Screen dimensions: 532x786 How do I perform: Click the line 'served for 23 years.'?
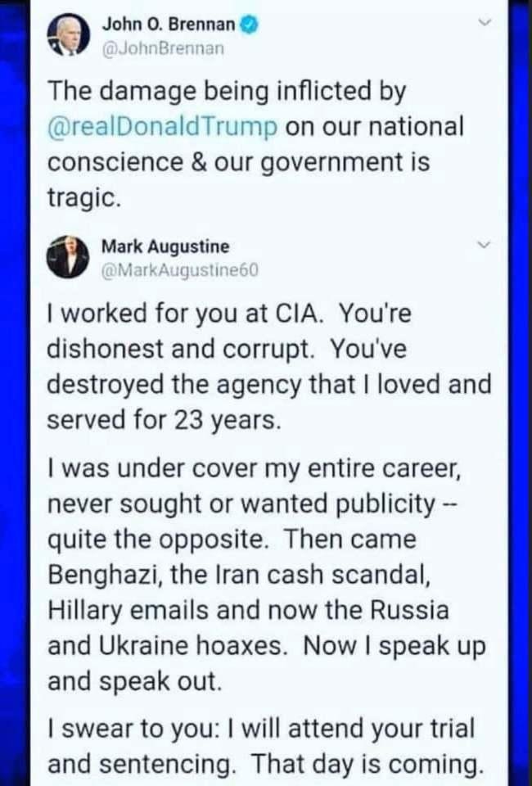(x=164, y=419)
